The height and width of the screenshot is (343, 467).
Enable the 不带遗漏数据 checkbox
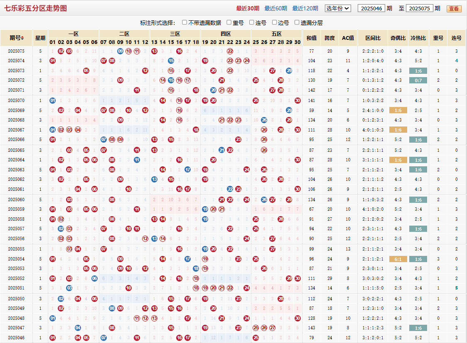[x=184, y=22]
